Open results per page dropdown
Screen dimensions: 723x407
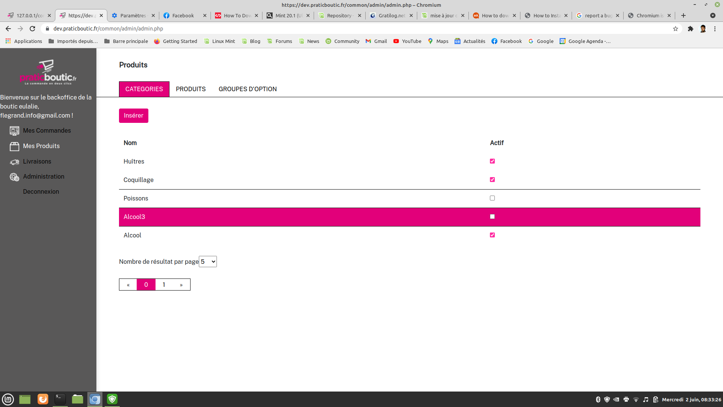pyautogui.click(x=208, y=262)
